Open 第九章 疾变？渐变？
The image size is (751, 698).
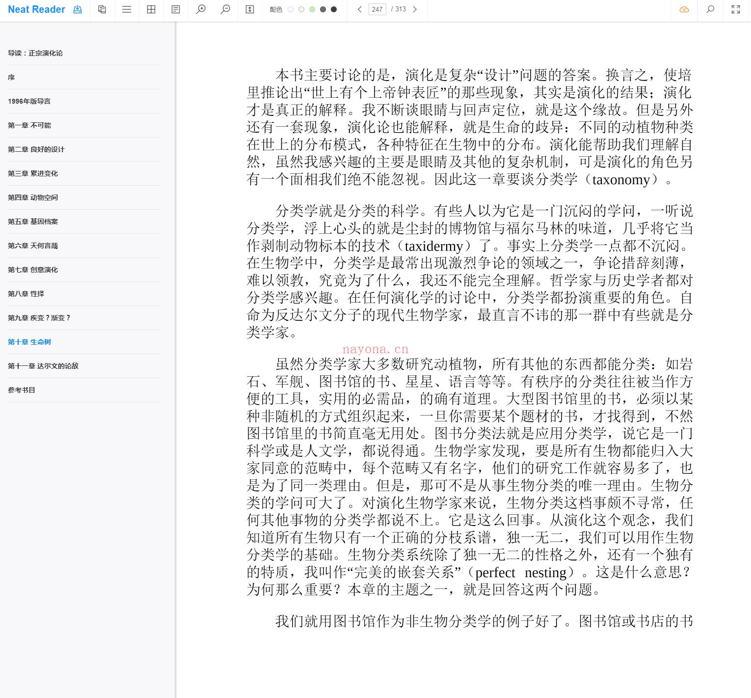[x=39, y=318]
